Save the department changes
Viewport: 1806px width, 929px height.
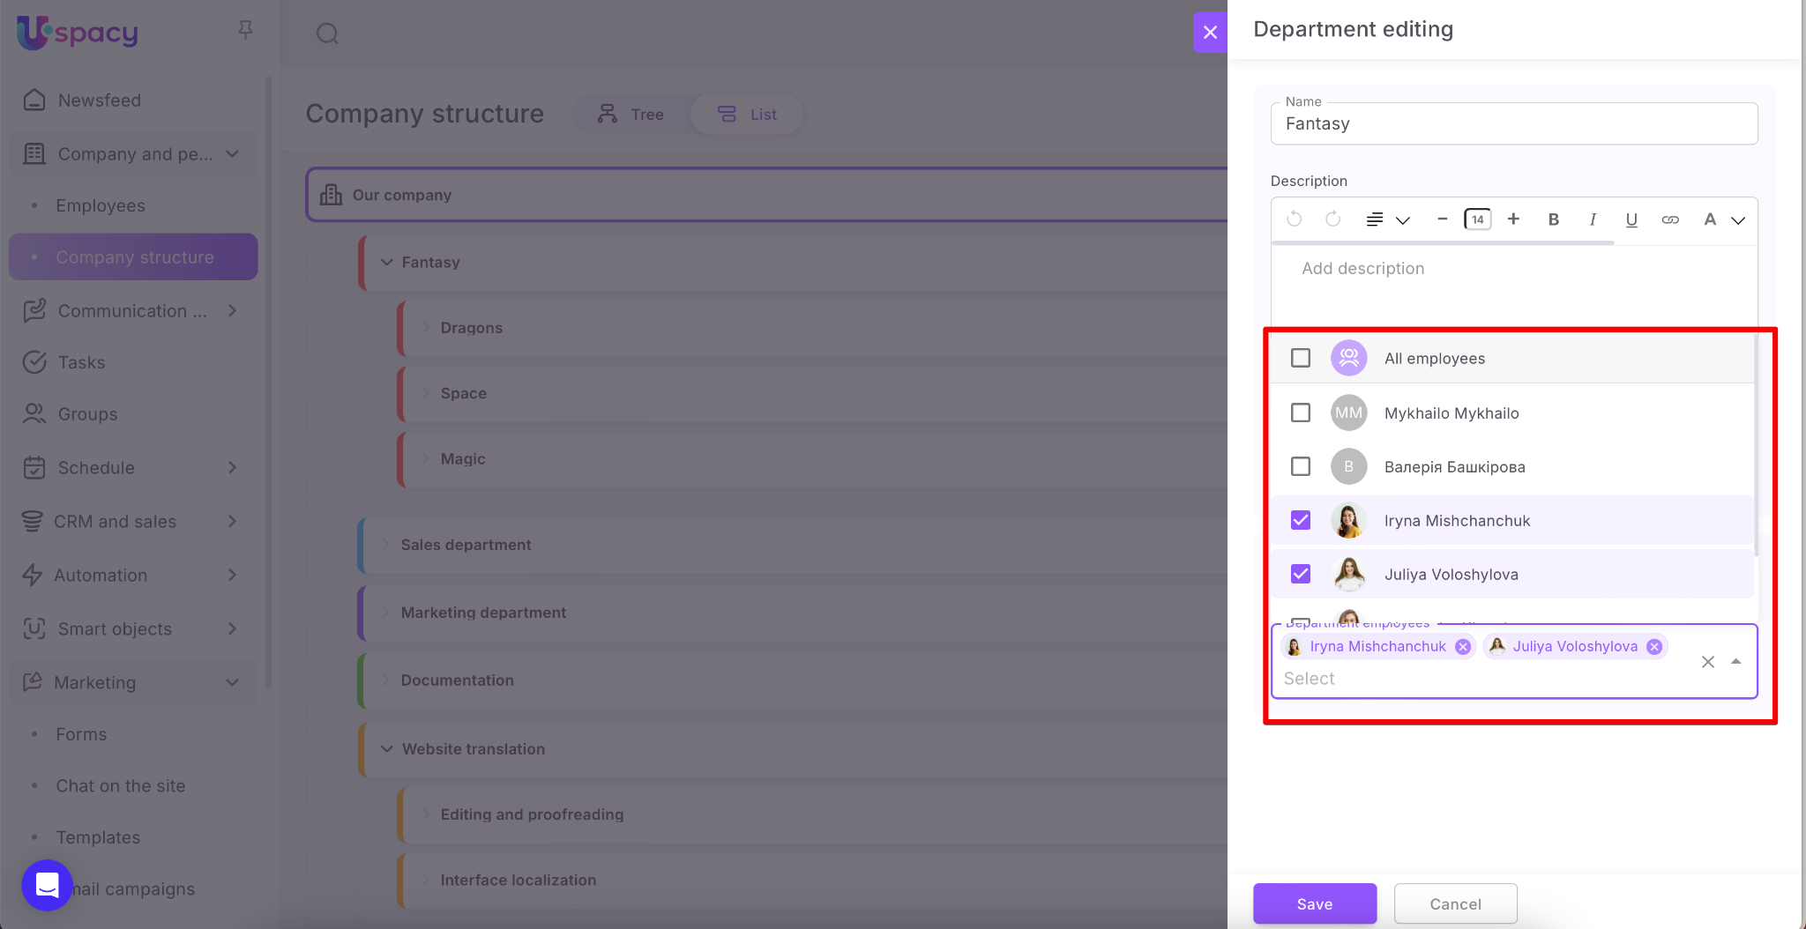click(x=1314, y=903)
